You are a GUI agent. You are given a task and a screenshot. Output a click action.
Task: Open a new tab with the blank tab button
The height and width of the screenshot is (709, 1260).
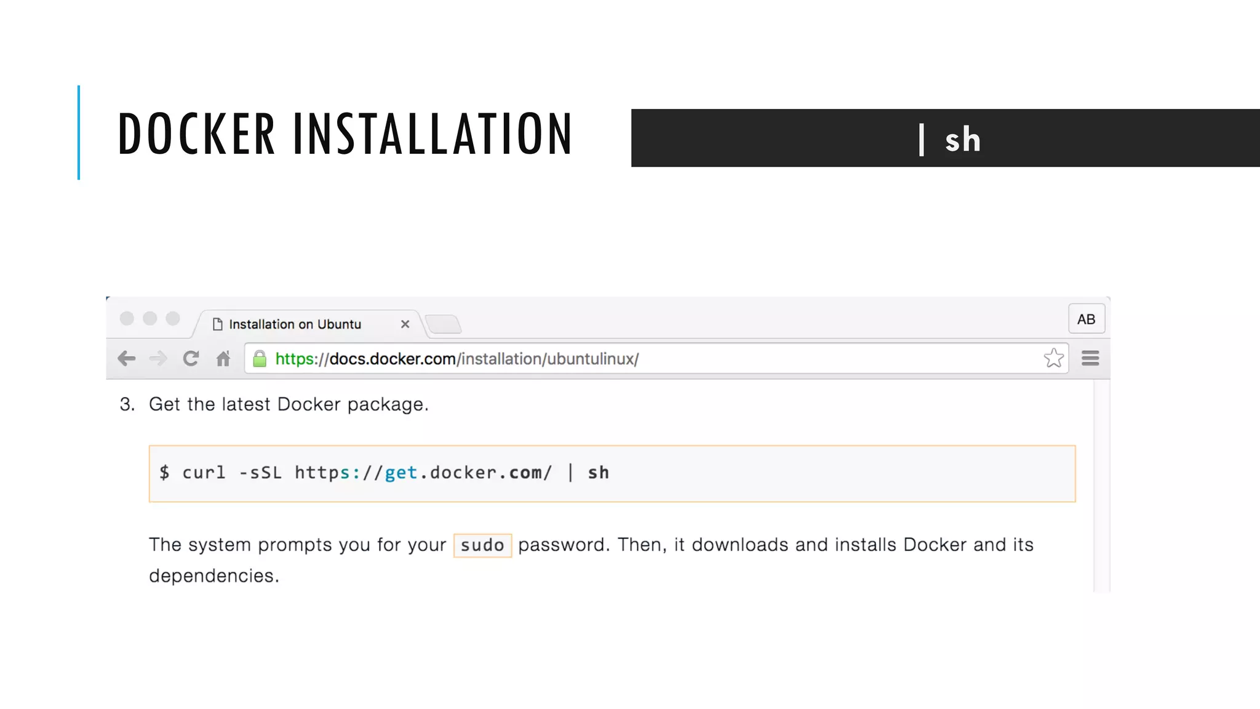[443, 324]
